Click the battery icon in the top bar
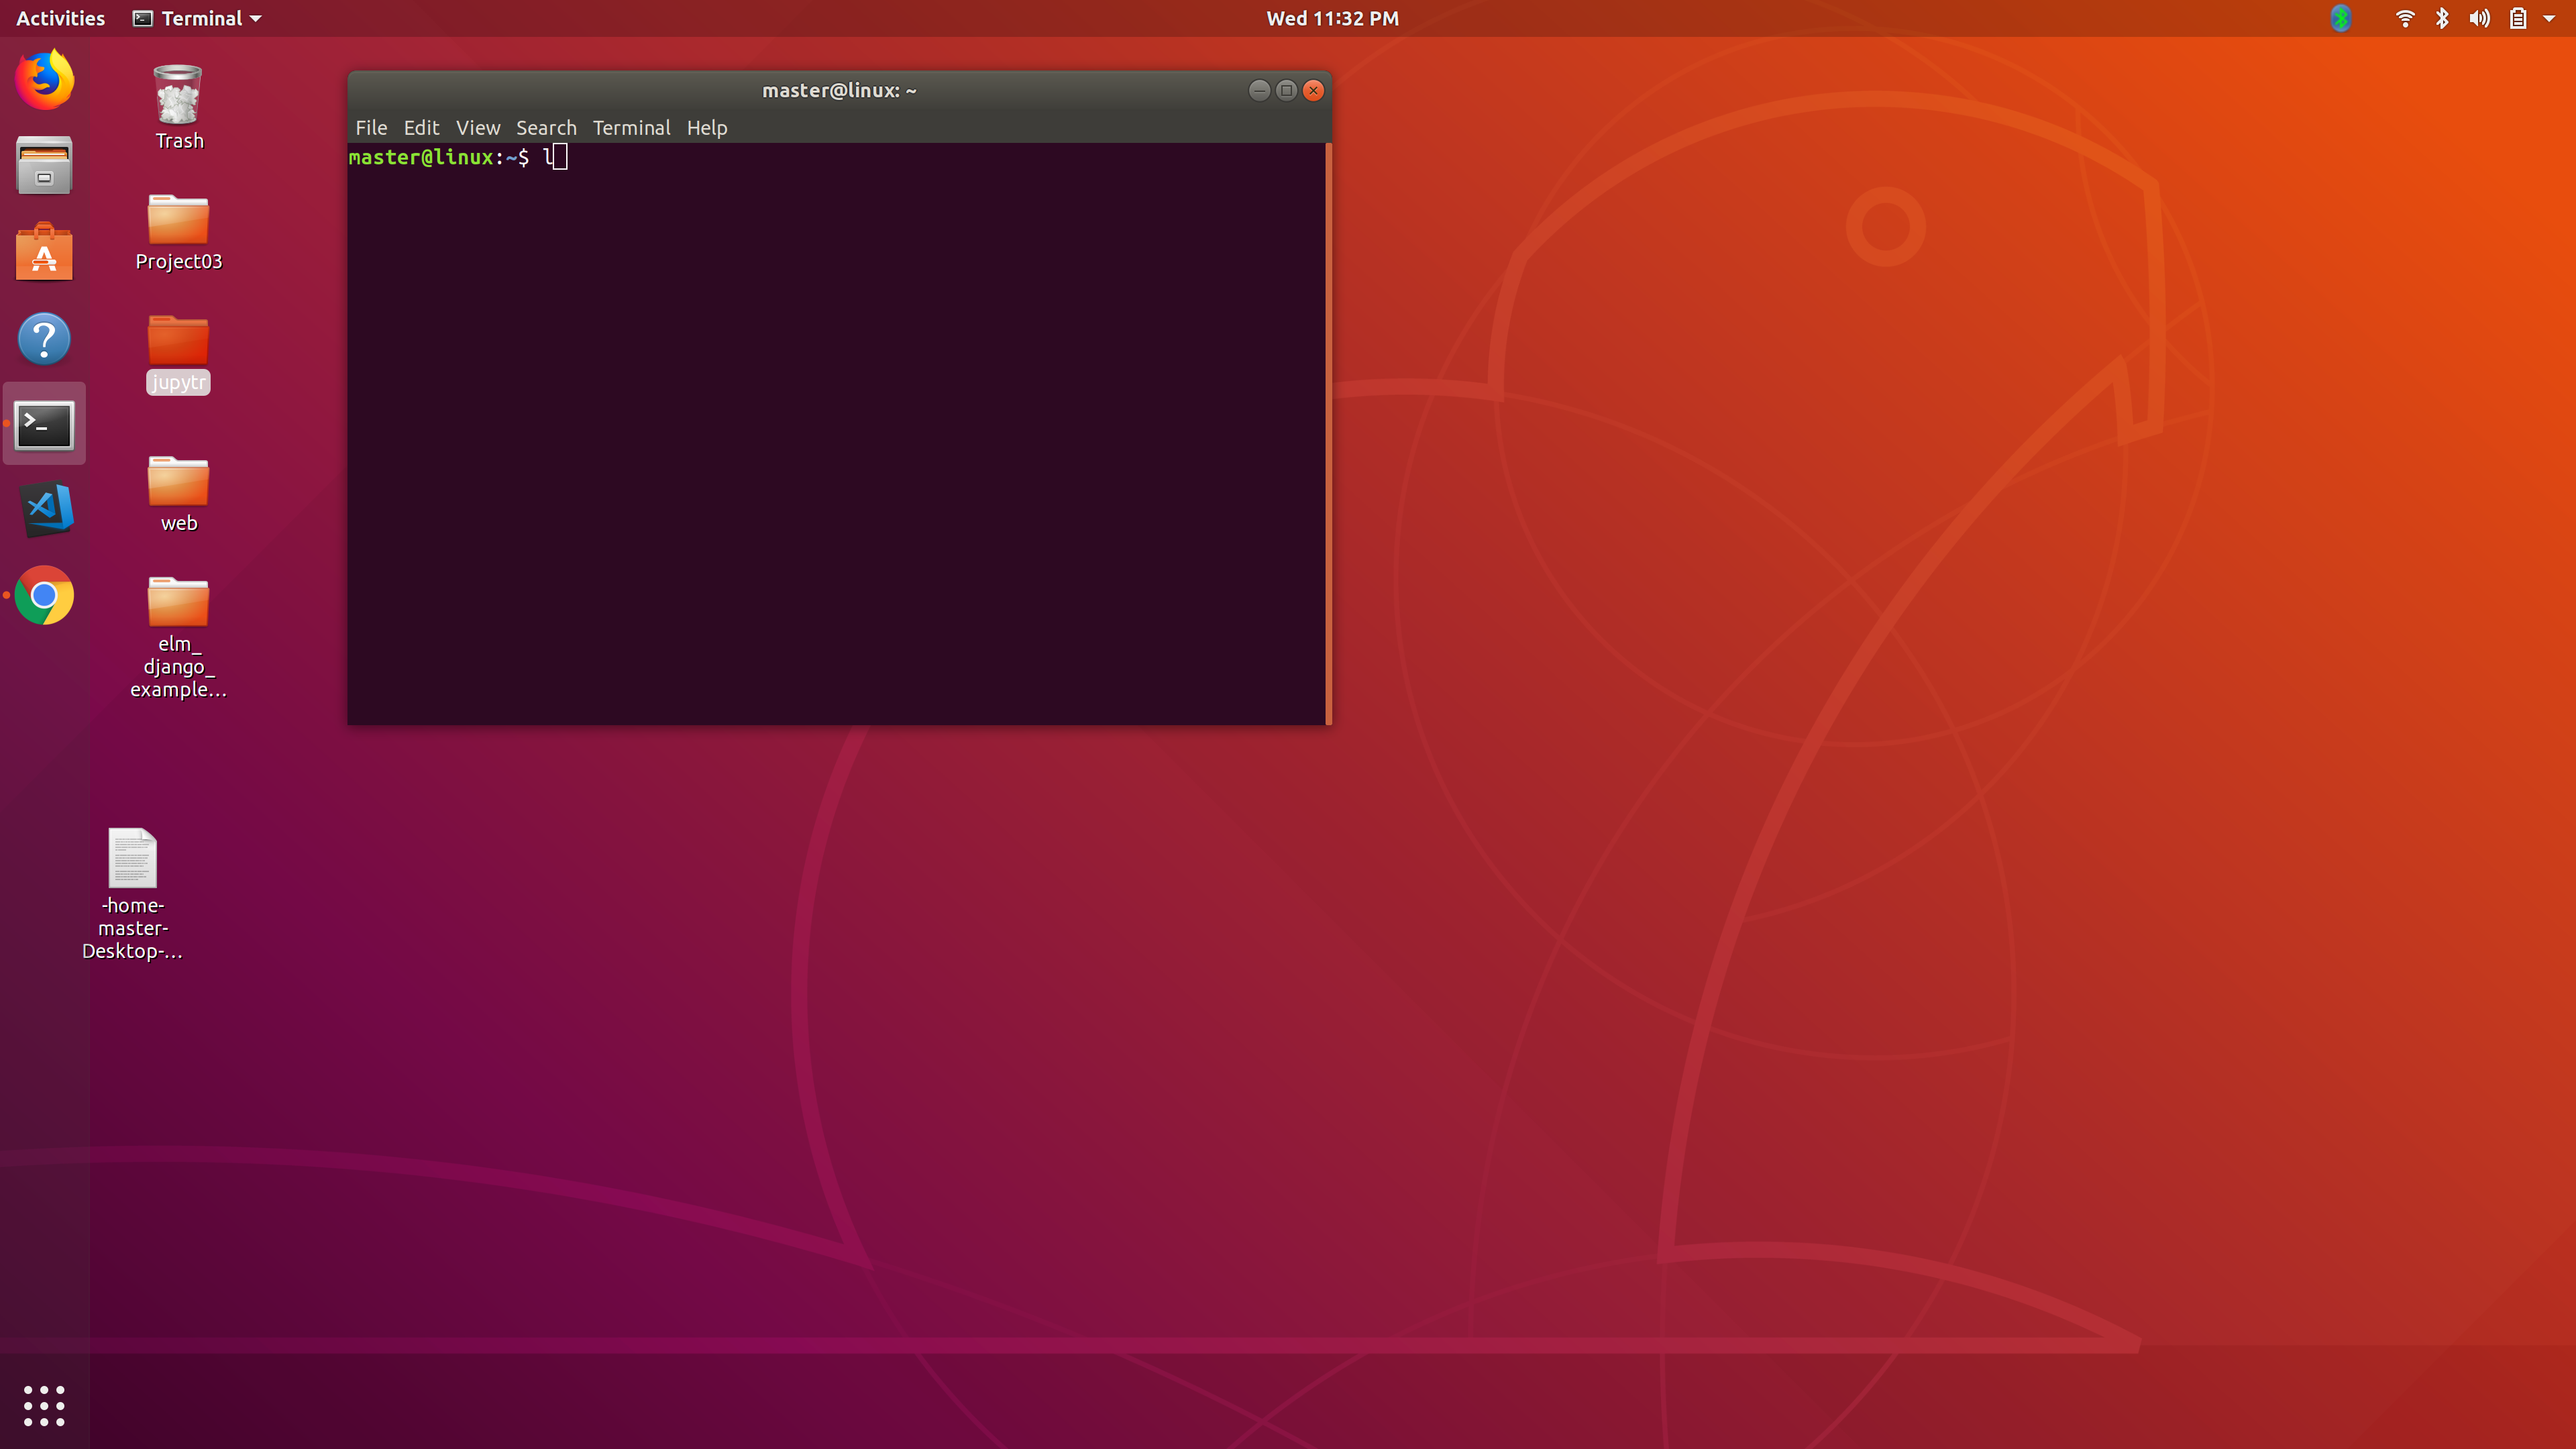Image resolution: width=2576 pixels, height=1449 pixels. [x=2518, y=18]
